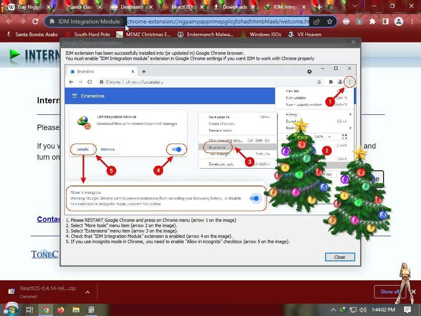Screen dimensions: 421x316
Task: Launch Firefox from taskbar
Action: tap(61, 310)
